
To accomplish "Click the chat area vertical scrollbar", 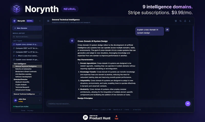I will [x=193, y=39].
